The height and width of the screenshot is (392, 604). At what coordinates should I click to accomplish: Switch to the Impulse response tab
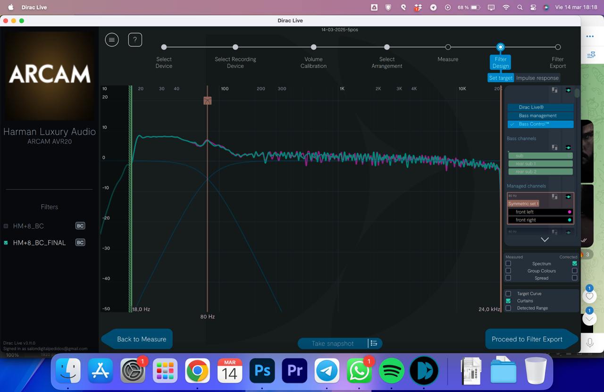click(x=537, y=78)
